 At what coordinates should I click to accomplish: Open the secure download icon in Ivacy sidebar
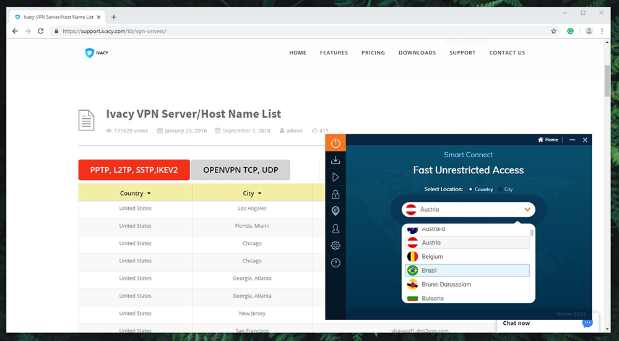pos(335,160)
